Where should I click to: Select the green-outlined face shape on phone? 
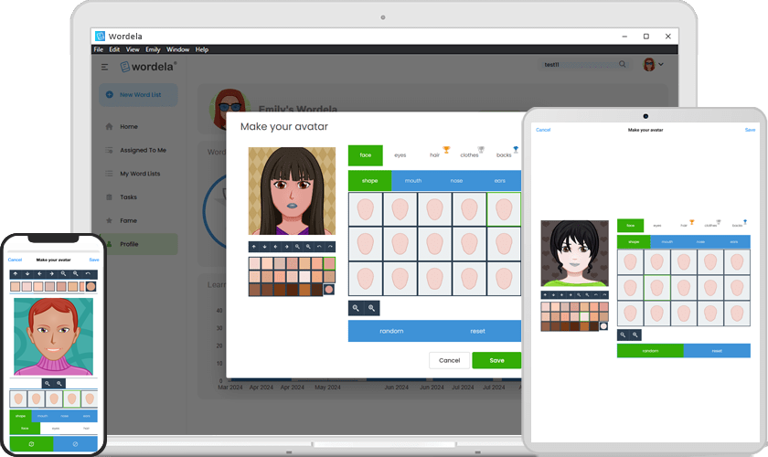[71, 399]
